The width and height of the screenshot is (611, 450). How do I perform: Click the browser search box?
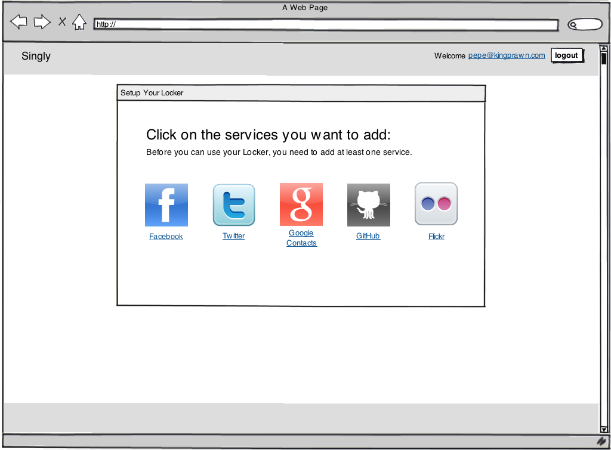[585, 24]
